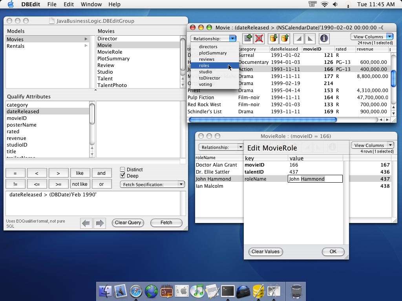Screen dimensions: 402x301
Task: Click the yellow database DBEdit Dock icon
Action: [258, 291]
